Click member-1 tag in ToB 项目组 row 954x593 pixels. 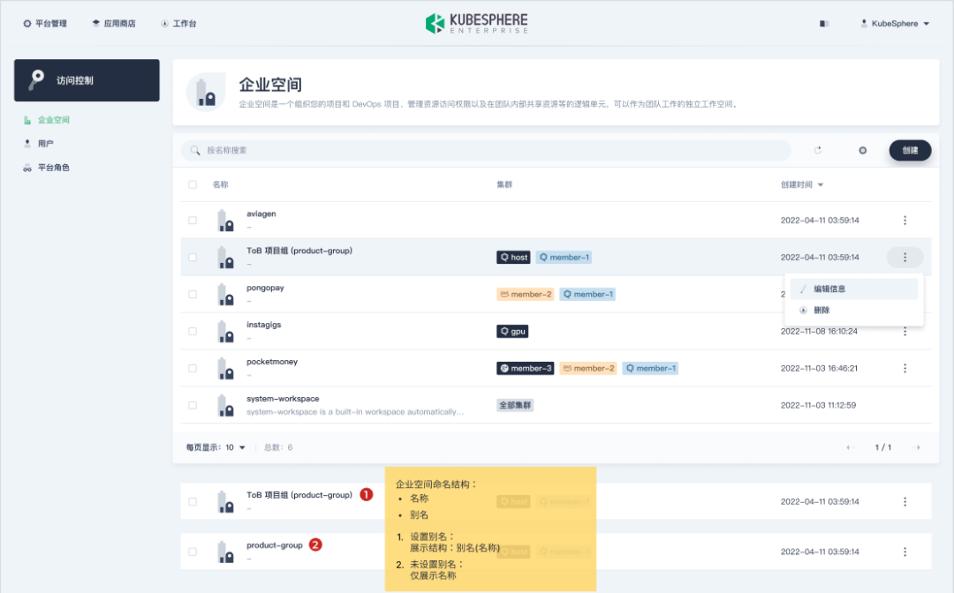coord(564,258)
